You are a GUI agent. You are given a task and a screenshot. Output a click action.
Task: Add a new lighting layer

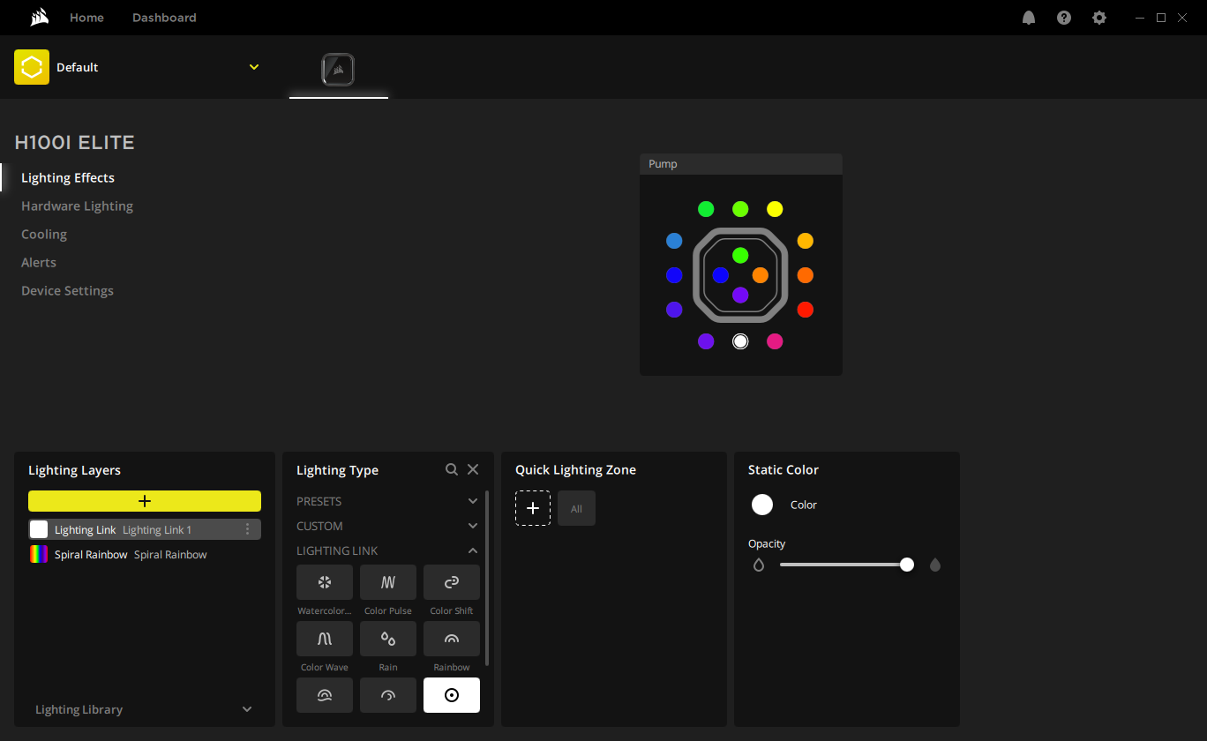(x=145, y=501)
